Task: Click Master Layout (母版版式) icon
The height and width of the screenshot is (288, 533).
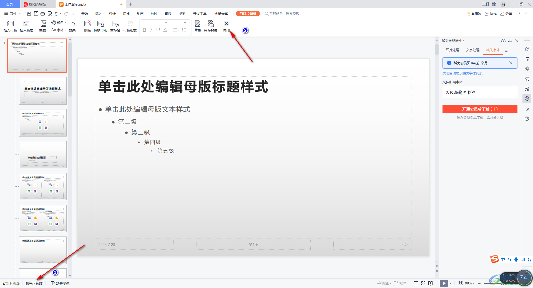Action: pyautogui.click(x=130, y=26)
